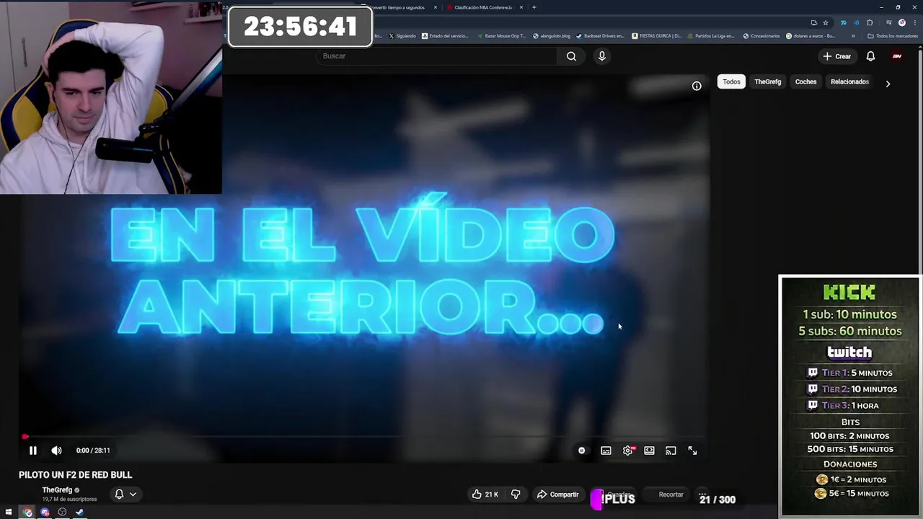Dislike the video with thumbs down
This screenshot has height=519, width=923.
[516, 494]
